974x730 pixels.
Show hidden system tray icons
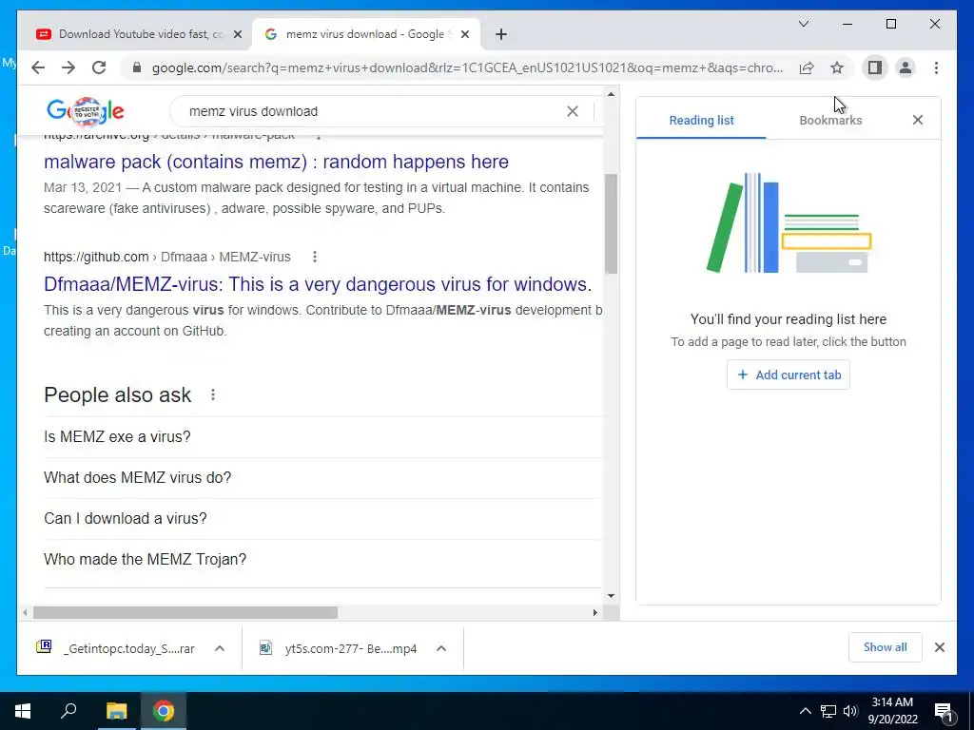coord(805,711)
